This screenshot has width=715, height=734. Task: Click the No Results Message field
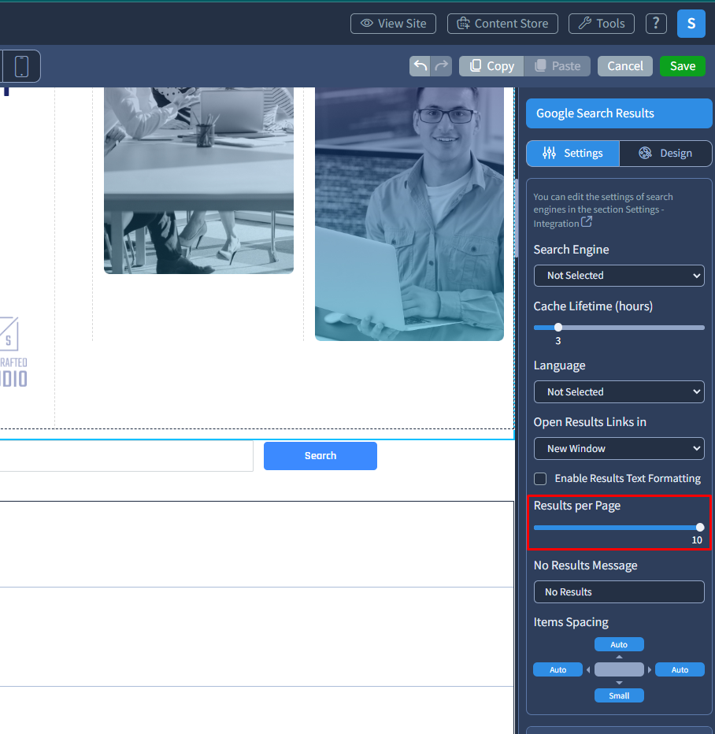tap(619, 592)
